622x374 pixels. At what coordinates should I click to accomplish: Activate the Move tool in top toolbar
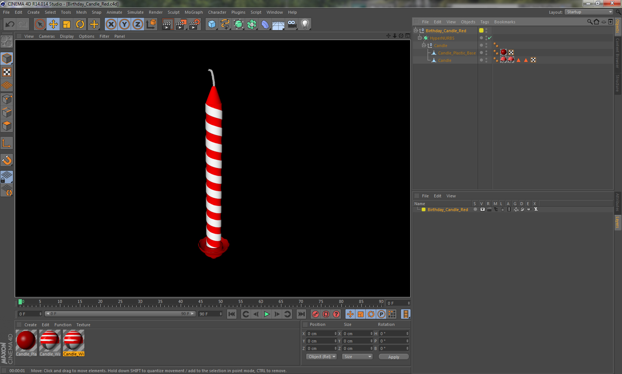click(53, 24)
